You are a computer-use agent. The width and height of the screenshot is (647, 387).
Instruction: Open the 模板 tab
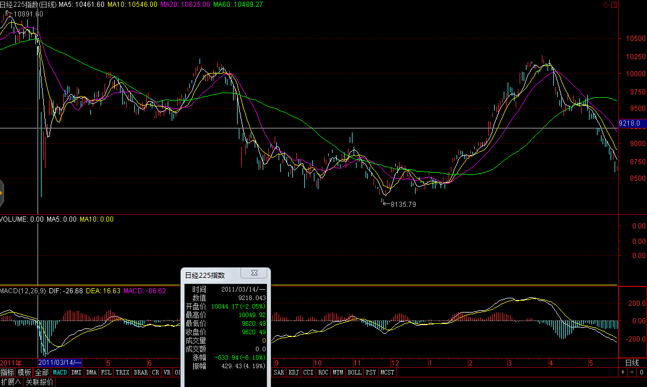coord(24,372)
